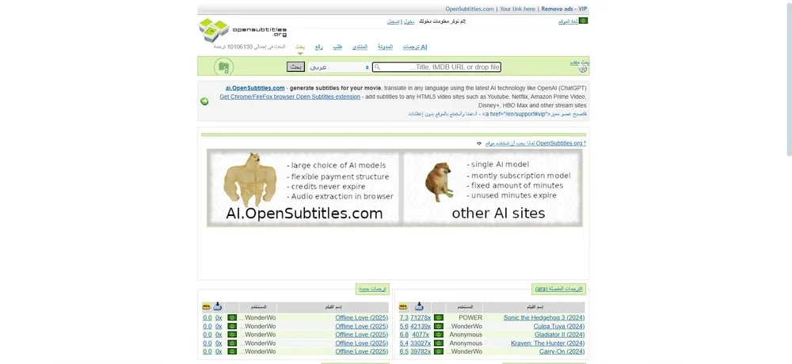The image size is (792, 364).
Task: Sort new subtitles table by download icon
Action: (217, 306)
